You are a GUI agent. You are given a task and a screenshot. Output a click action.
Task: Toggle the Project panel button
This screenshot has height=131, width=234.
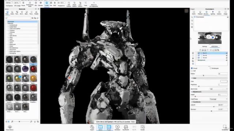109,128
